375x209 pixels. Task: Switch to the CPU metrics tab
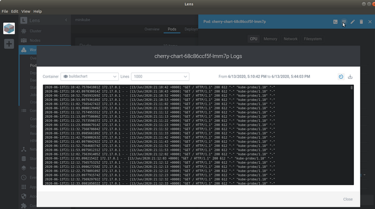click(253, 39)
